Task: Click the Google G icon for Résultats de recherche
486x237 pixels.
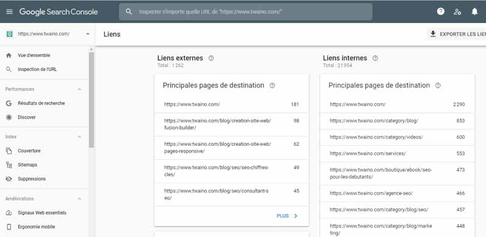Action: (9, 103)
